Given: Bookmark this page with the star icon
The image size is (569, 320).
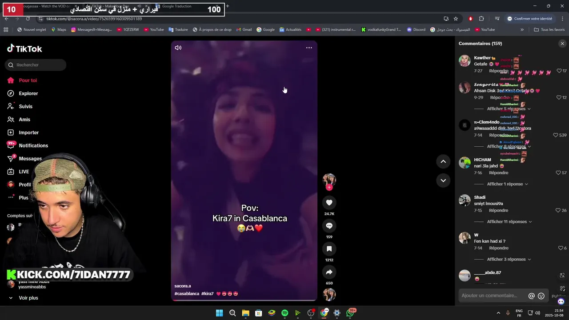Looking at the screenshot, I should 456,19.
